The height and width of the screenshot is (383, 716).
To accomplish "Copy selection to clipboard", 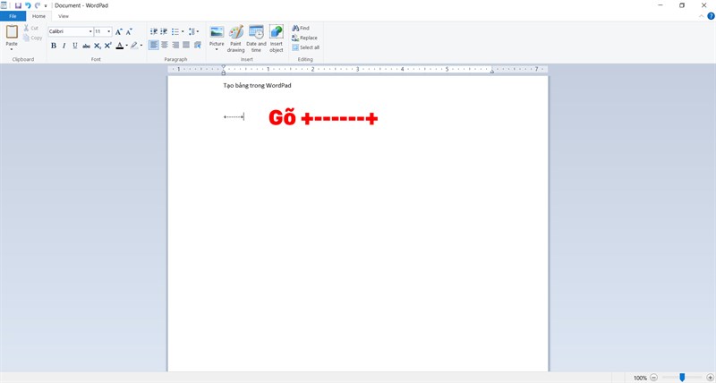I will (x=32, y=38).
